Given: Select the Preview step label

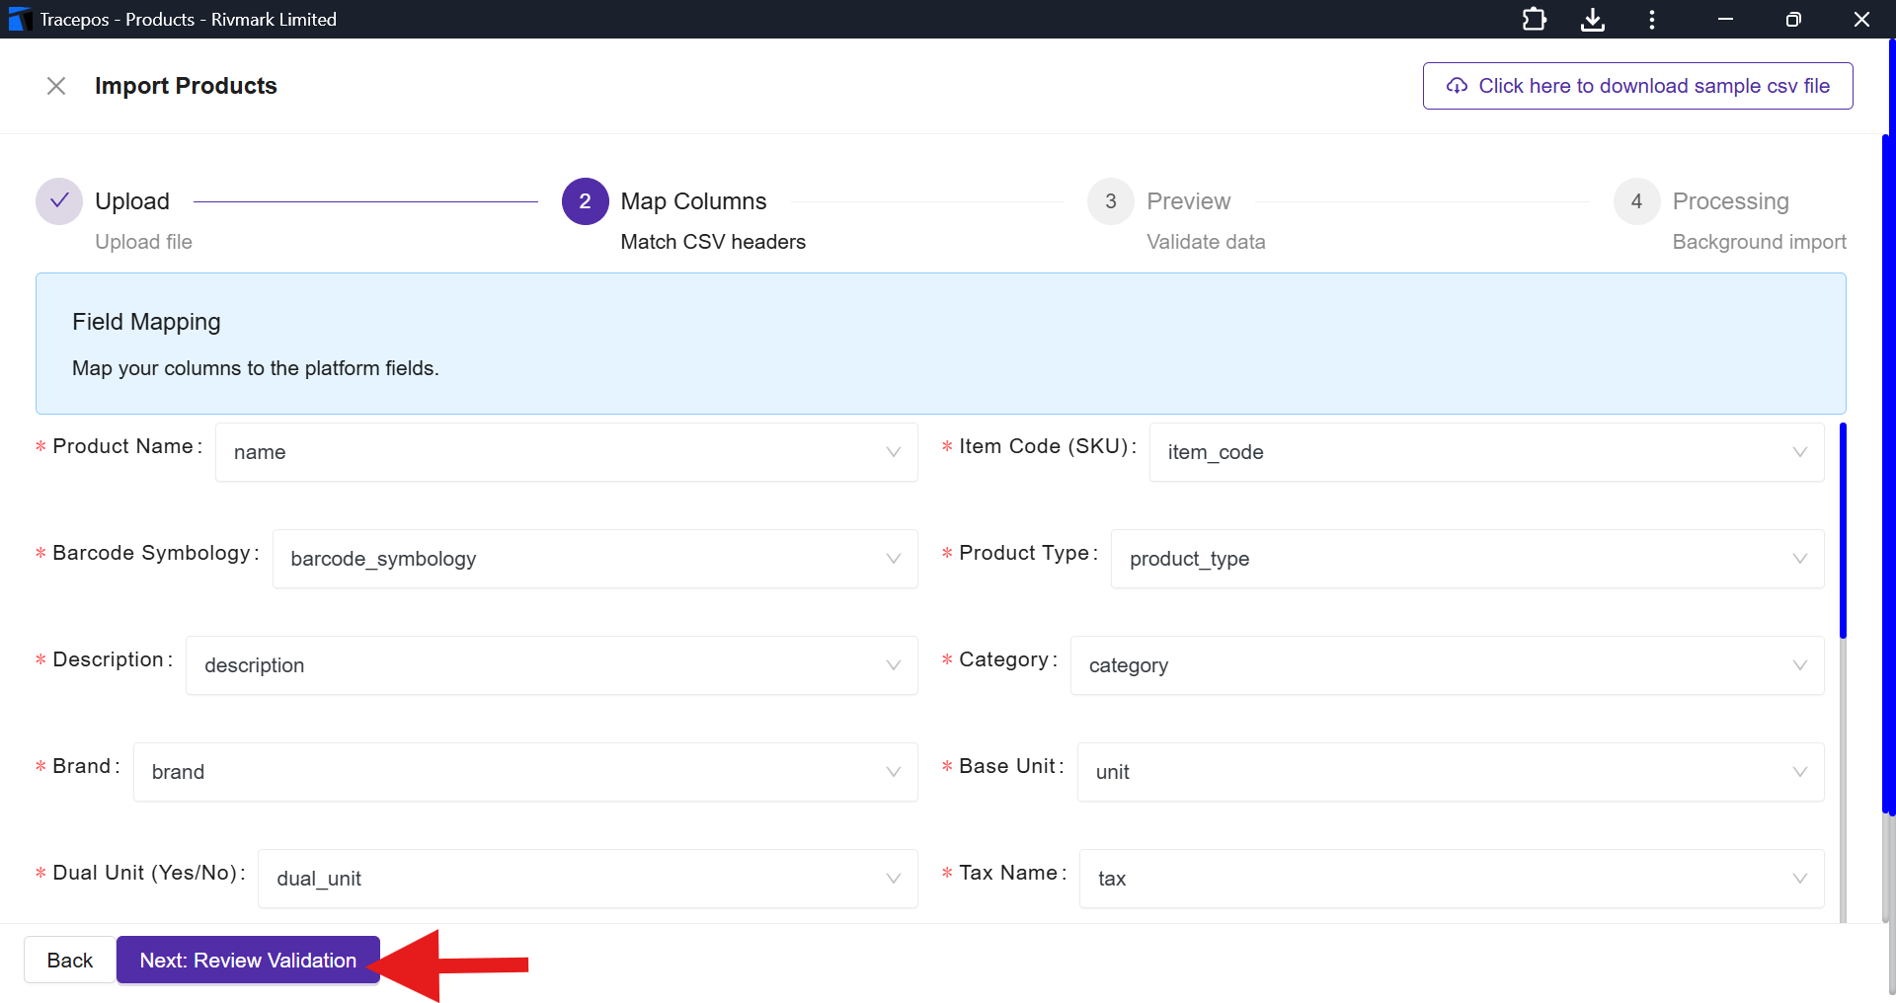Looking at the screenshot, I should tap(1189, 201).
